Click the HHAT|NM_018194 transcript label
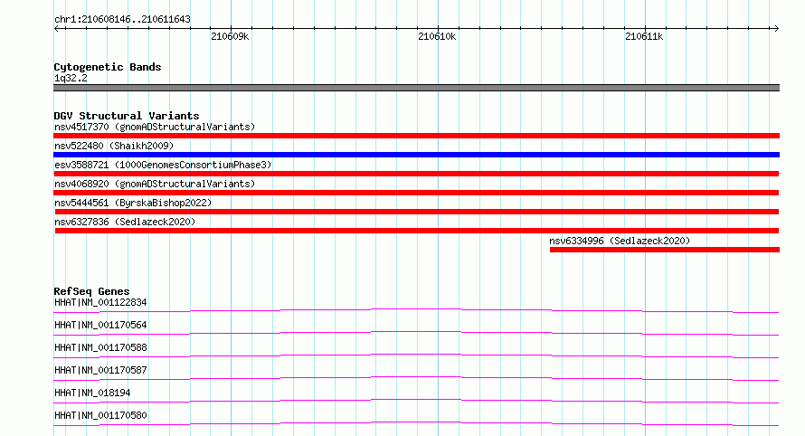Screen dimensions: 805x436 (x=92, y=393)
